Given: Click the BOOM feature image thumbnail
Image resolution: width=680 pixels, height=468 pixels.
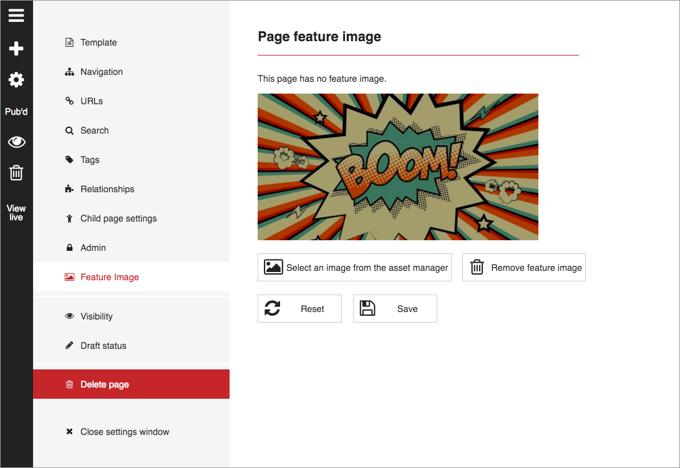Looking at the screenshot, I should pyautogui.click(x=397, y=167).
